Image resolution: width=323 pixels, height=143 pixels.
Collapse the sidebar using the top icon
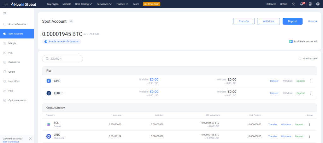5,14
